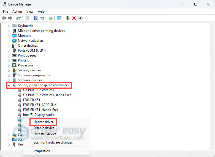Click the Back arrow in the toolbar
215x157 pixels.
coord(4,18)
